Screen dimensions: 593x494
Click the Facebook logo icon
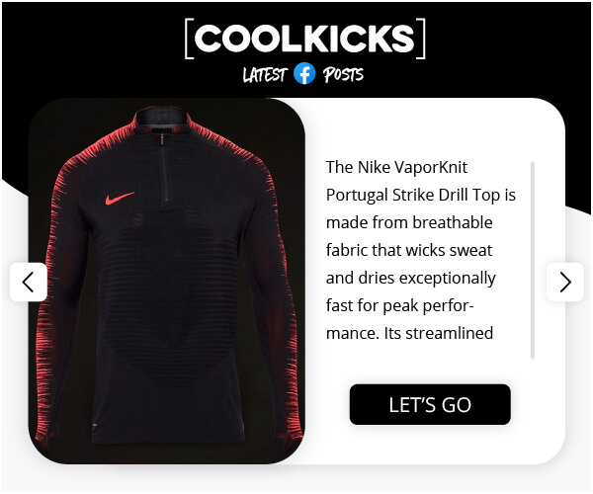304,73
